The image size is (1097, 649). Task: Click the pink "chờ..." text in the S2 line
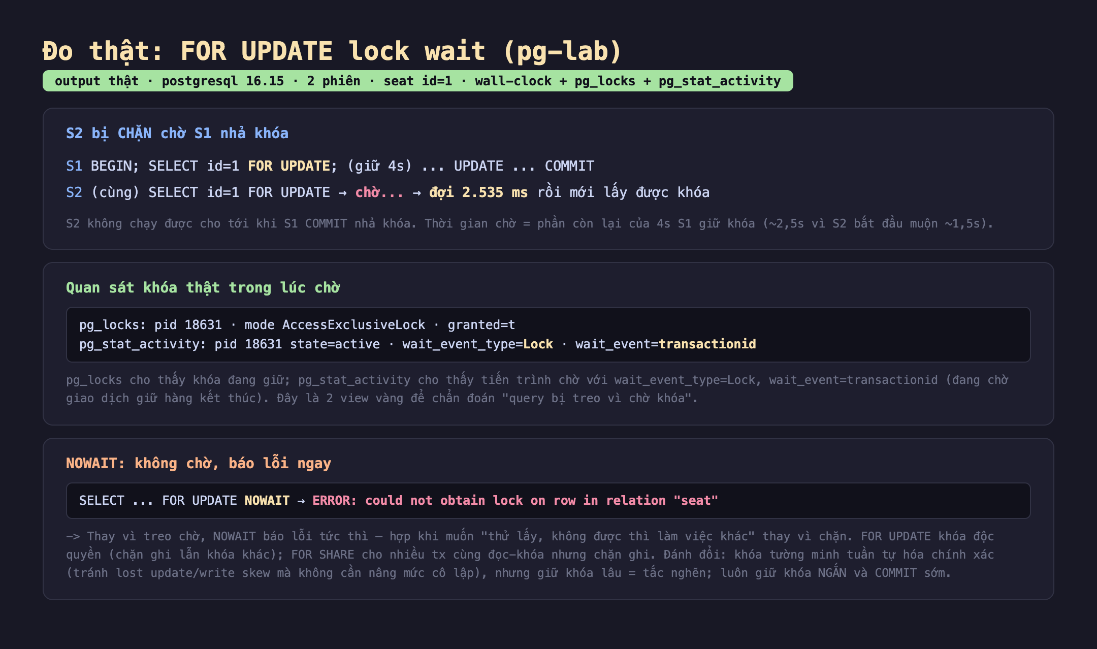(x=379, y=192)
